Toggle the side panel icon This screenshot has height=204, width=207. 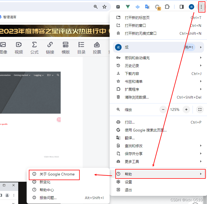tap(182, 7)
